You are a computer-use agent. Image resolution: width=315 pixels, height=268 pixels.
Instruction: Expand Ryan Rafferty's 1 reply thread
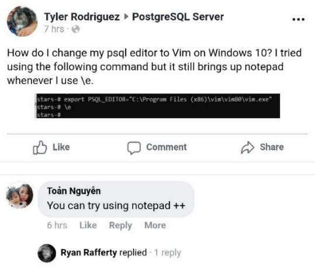tap(168, 253)
